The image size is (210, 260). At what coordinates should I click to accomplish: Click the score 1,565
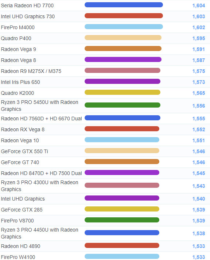pos(199,93)
